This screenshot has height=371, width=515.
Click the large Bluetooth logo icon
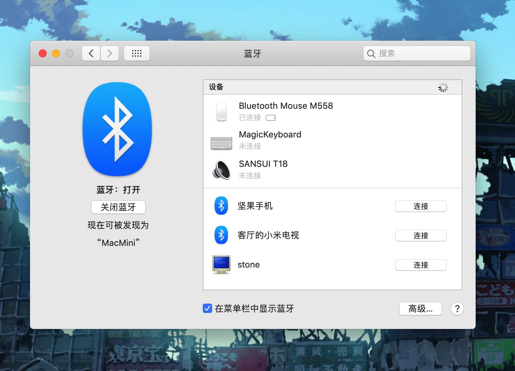(x=117, y=129)
